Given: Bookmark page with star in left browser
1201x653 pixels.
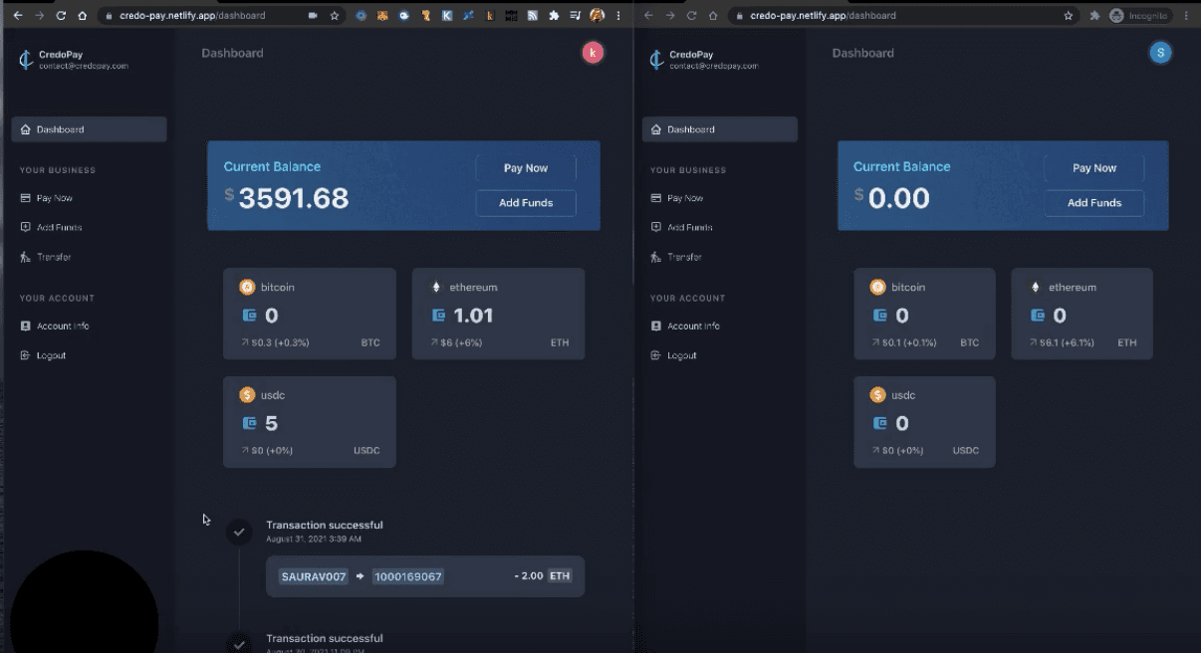Looking at the screenshot, I should (335, 16).
